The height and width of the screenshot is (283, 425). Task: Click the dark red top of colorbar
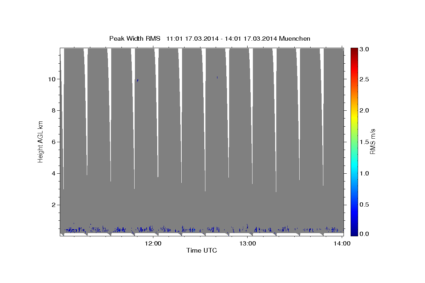coord(354,51)
